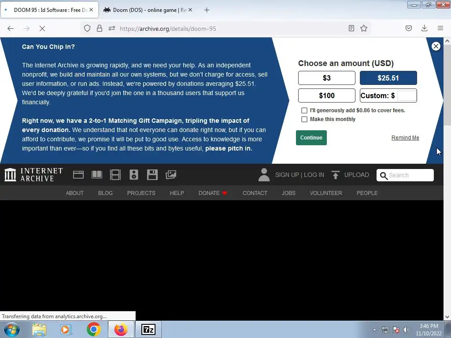451x338 pixels.
Task: Focus the Internet Archive search field
Action: tap(405, 175)
